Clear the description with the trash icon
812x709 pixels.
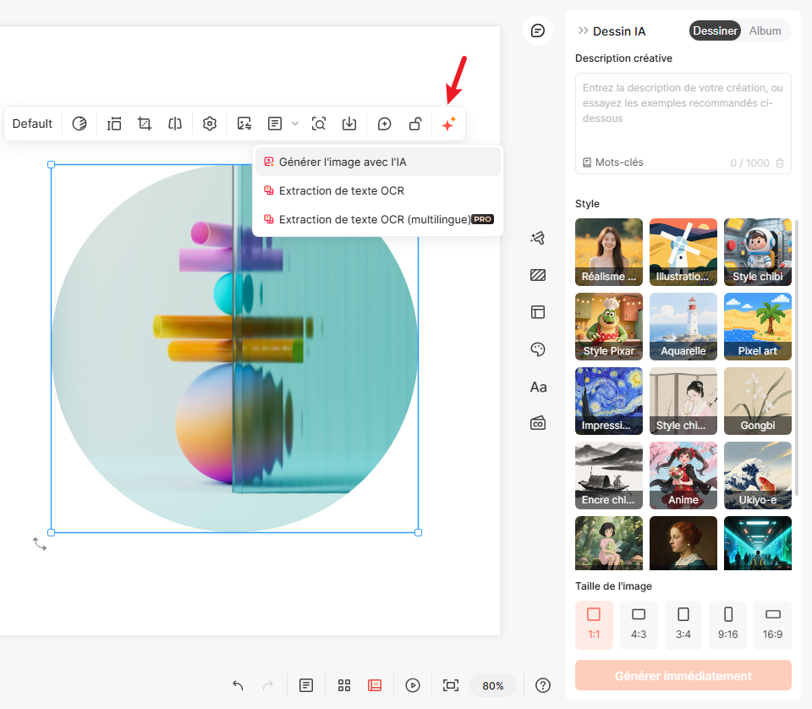[x=780, y=163]
